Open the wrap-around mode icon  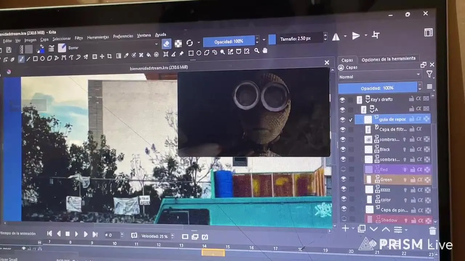[376, 35]
